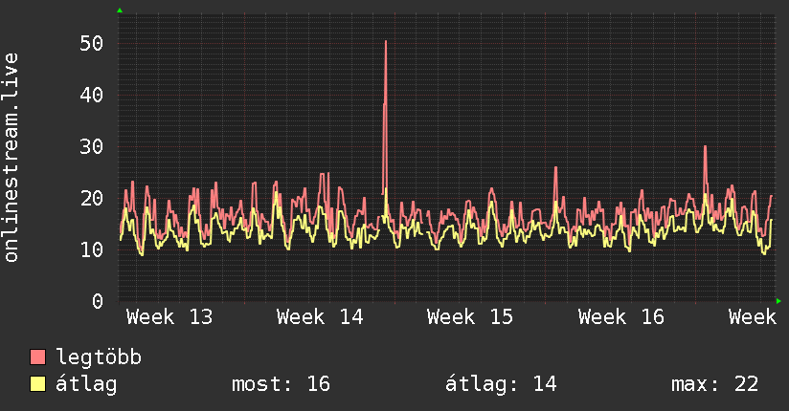Click the 20 y-axis label
The height and width of the screenshot is (411, 789).
click(92, 198)
